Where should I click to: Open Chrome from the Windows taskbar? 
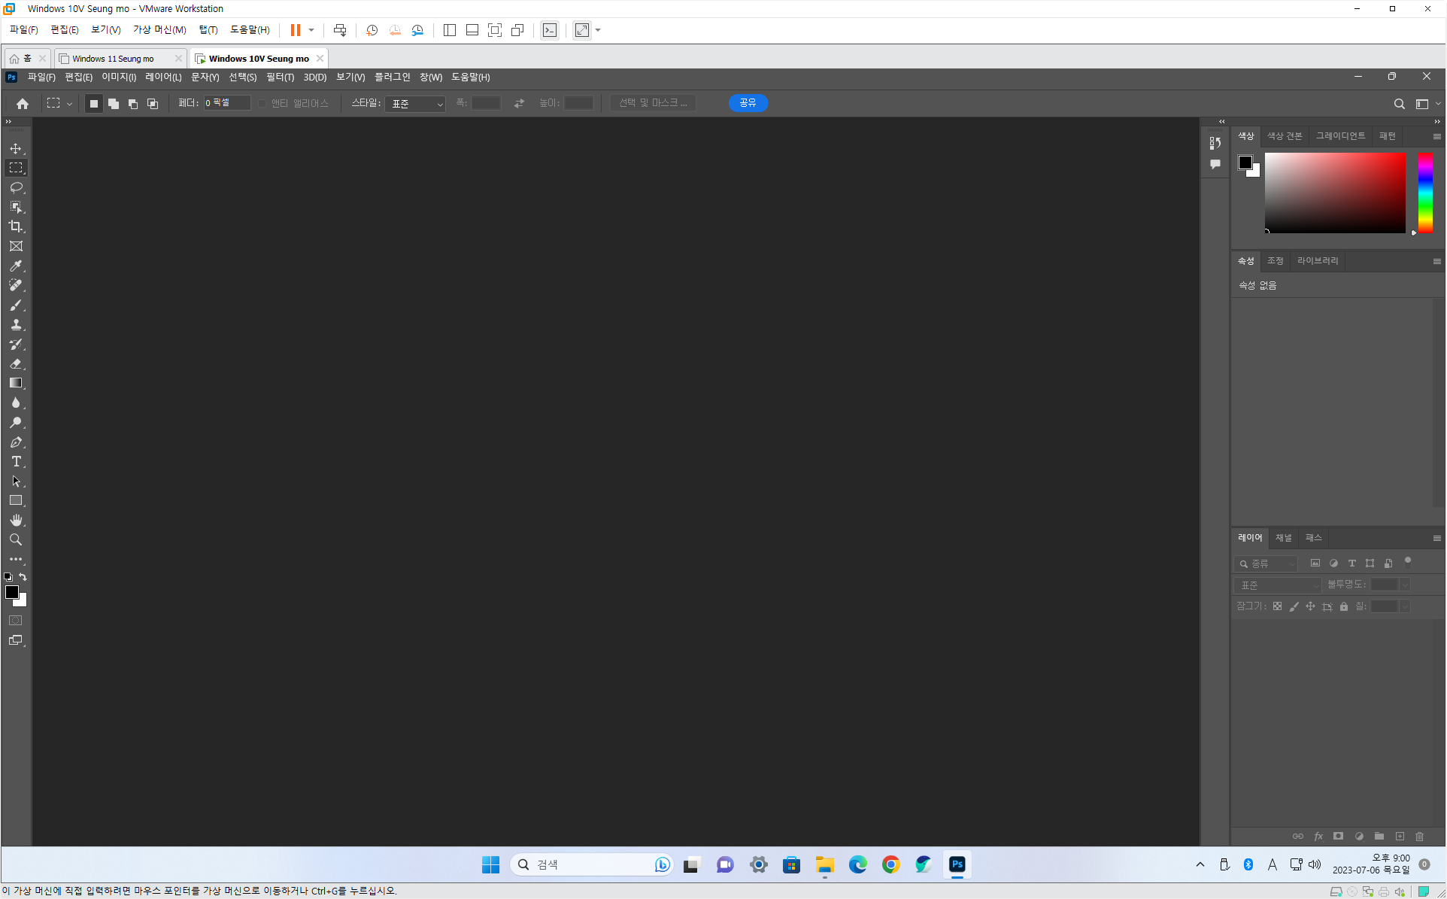(891, 865)
